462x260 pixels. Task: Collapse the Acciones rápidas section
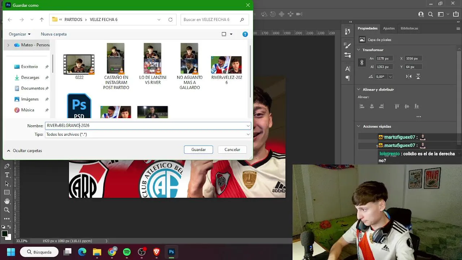tap(359, 126)
